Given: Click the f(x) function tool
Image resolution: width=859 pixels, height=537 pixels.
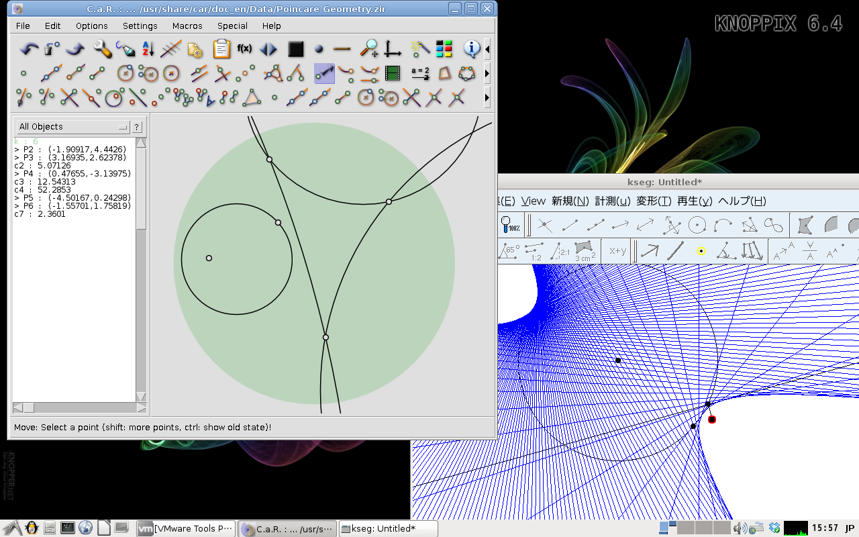Looking at the screenshot, I should coord(244,49).
